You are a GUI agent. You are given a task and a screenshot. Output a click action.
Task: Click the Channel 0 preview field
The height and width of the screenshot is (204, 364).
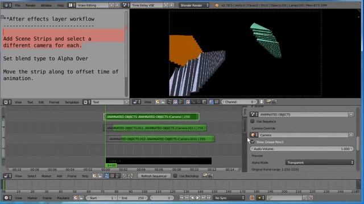[x=239, y=102]
